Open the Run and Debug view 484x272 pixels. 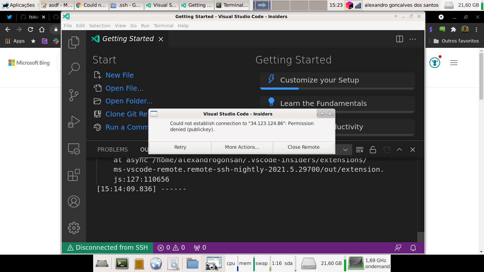(74, 121)
